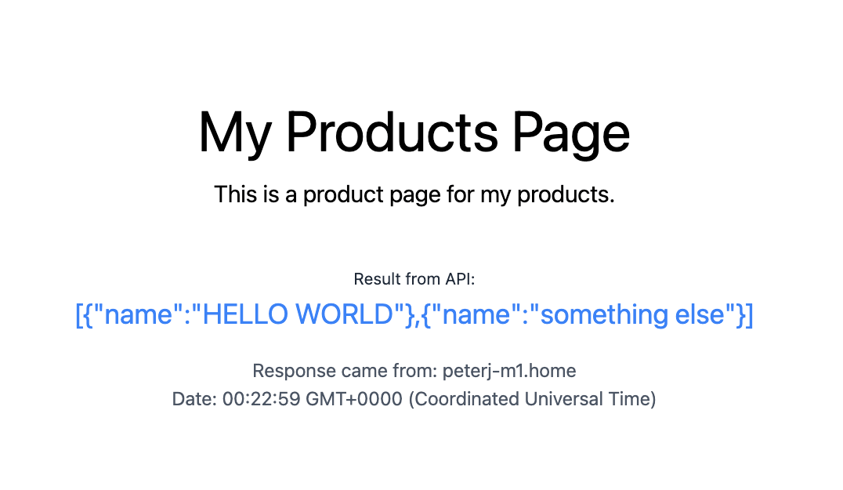843x490 pixels.
Task: Click "something else" in the JSON result
Action: coord(632,314)
